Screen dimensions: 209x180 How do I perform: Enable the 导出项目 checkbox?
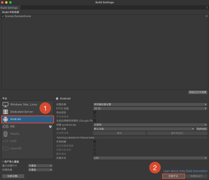[95, 112]
